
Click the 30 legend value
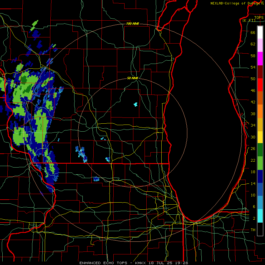pos(253,137)
